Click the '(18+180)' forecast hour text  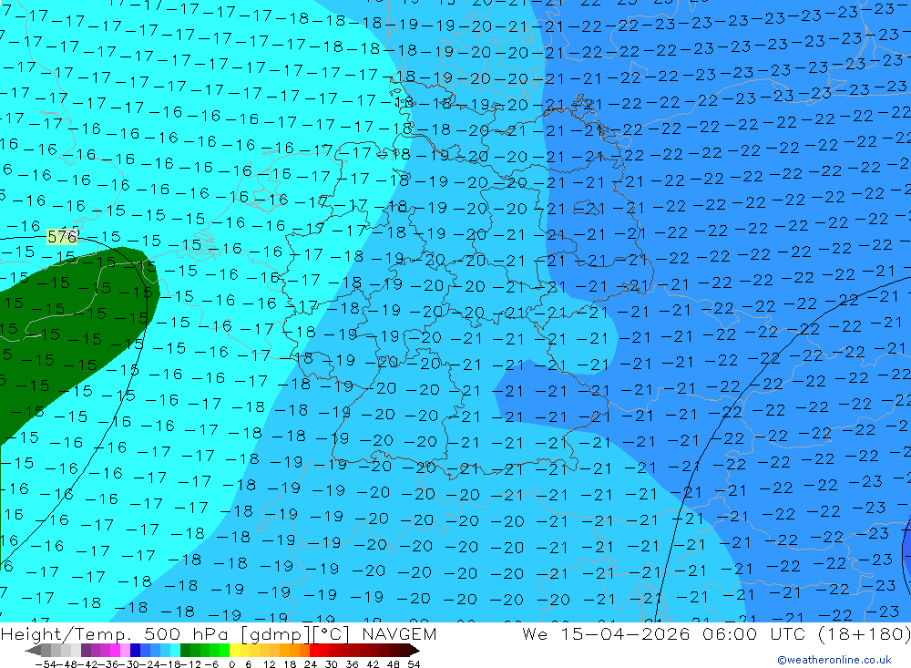[x=864, y=633]
